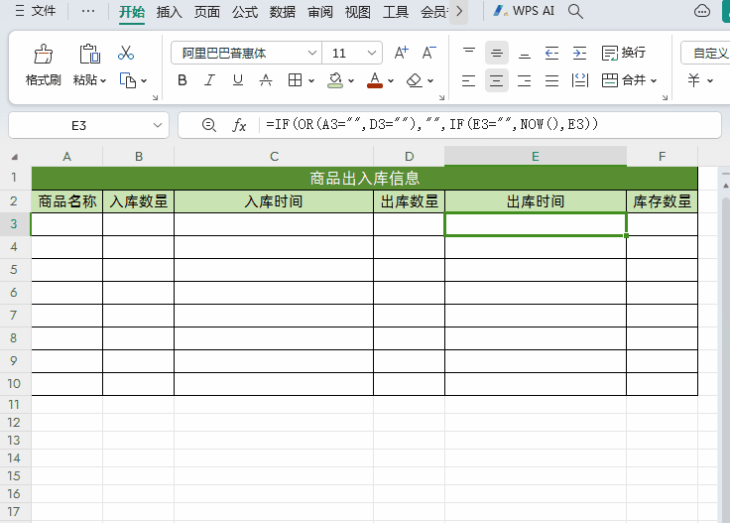This screenshot has width=730, height=523.
Task: Click the Merge cells (合并) button
Action: coord(624,80)
